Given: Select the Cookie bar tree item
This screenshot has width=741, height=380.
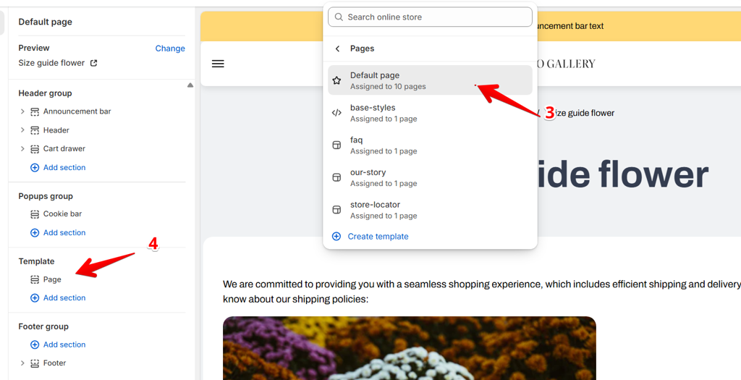Looking at the screenshot, I should tap(62, 214).
